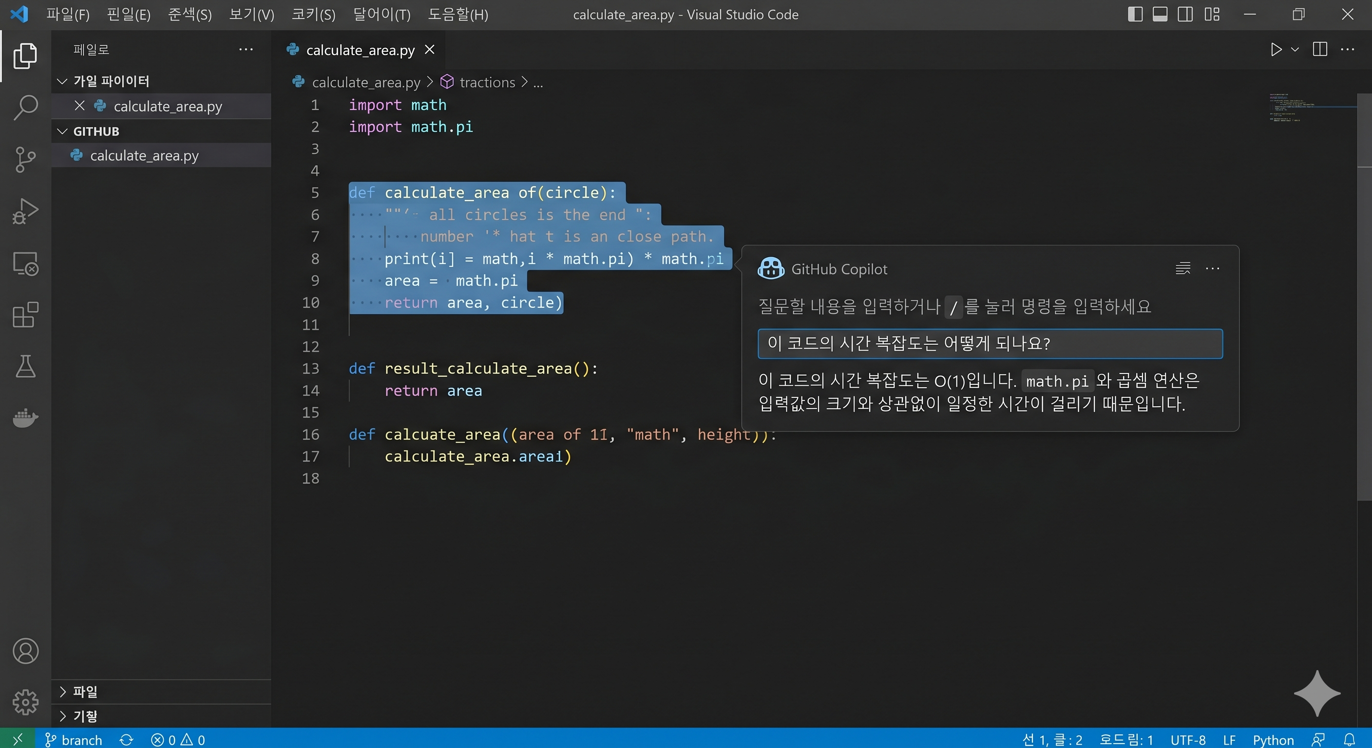
Task: Click the Copilot question input field
Action: (990, 343)
